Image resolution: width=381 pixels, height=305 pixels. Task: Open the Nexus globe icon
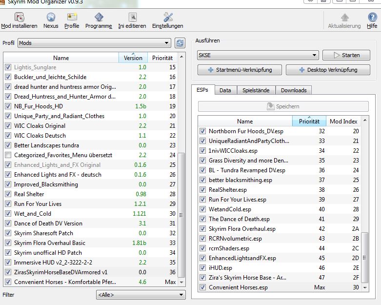51,18
